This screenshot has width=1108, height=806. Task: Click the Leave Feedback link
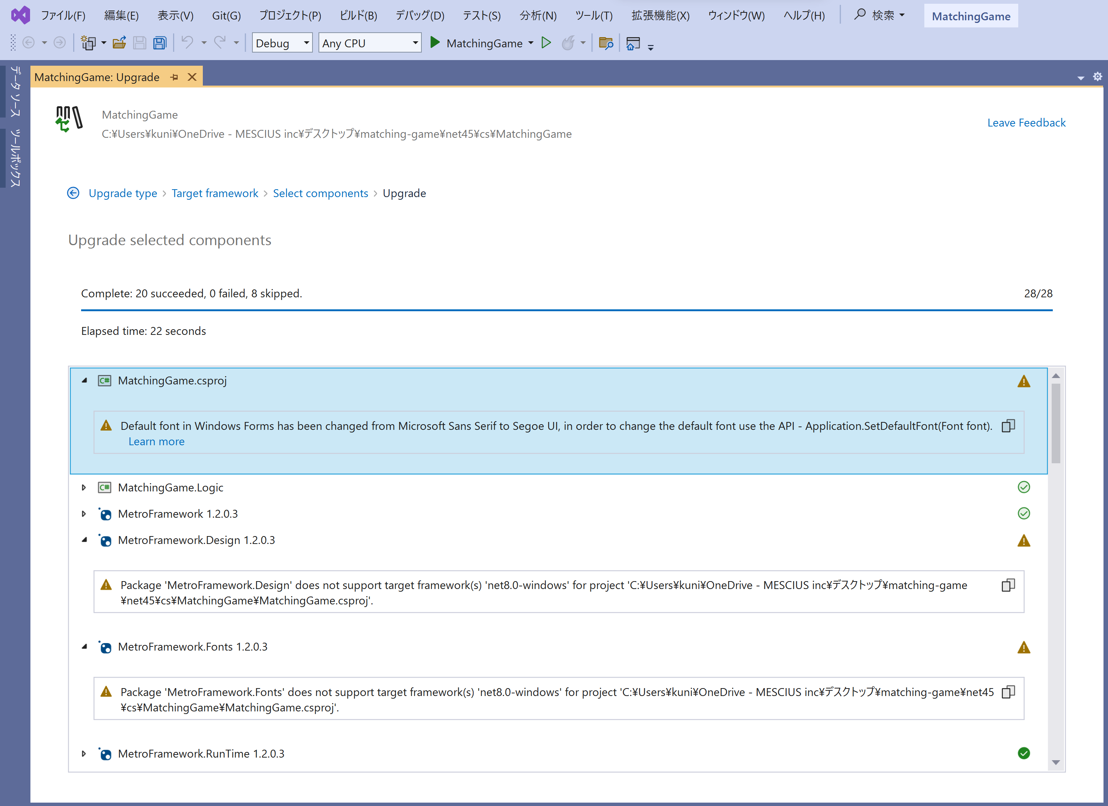(1026, 122)
